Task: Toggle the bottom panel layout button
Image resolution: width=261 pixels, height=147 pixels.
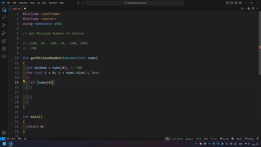Action: (x=232, y=3)
